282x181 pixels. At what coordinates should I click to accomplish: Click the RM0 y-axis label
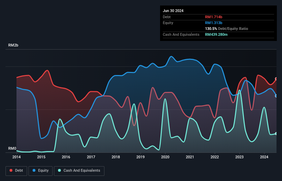[12, 148]
